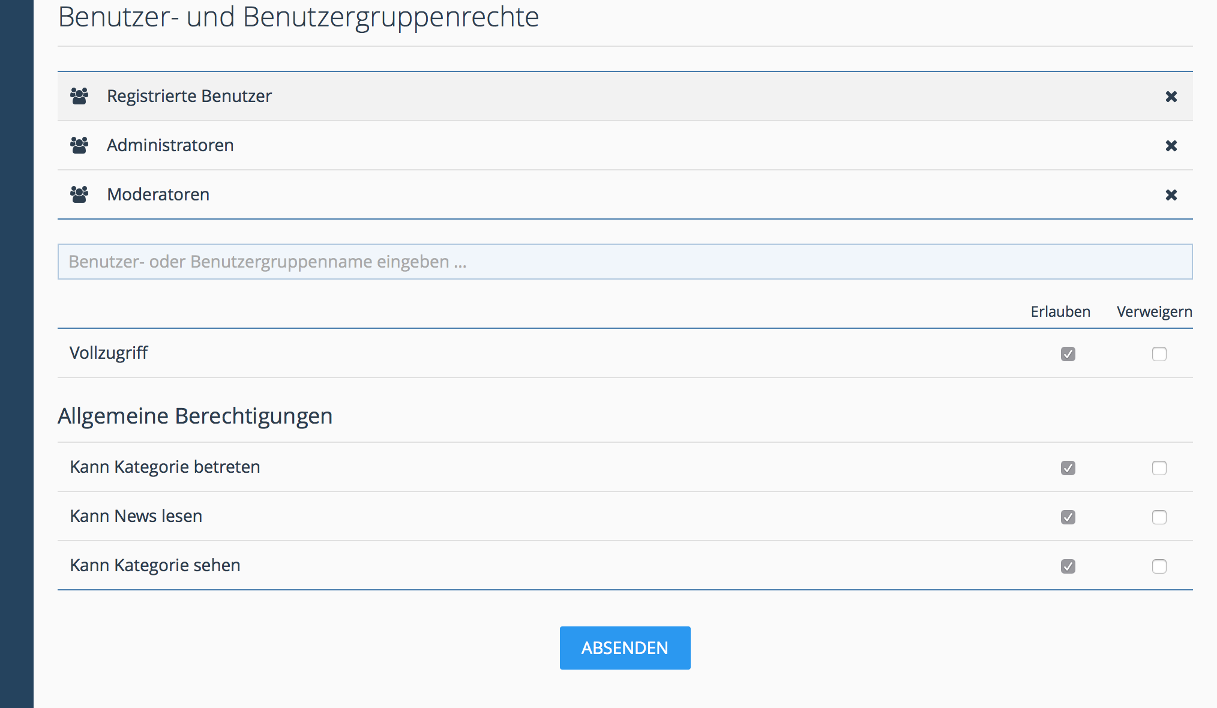Click the group icon beside Moderatoren

click(x=79, y=194)
